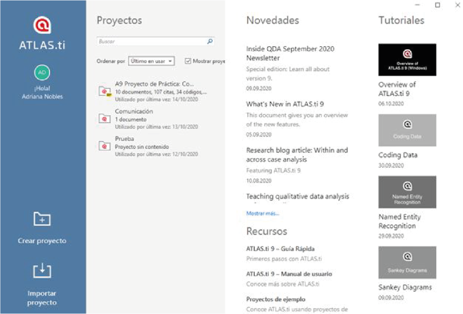Viewport: 463px width, 314px height.
Task: Open Inside QDA September 2020 Newsletter
Action: click(290, 53)
